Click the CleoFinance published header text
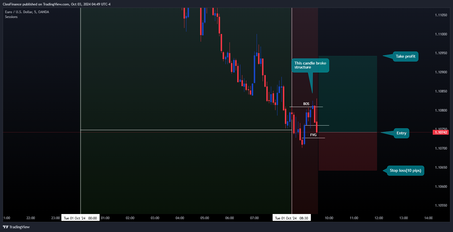 click(x=57, y=4)
